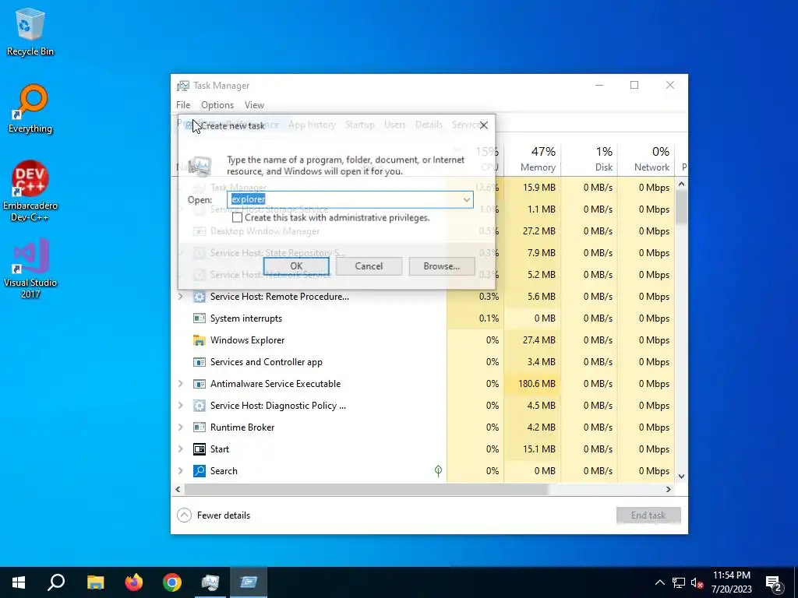Click the green leaf suspended status icon
This screenshot has width=798, height=598.
pyautogui.click(x=438, y=471)
